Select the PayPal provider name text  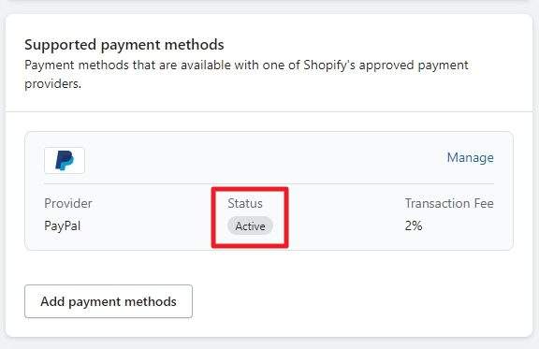pos(62,225)
